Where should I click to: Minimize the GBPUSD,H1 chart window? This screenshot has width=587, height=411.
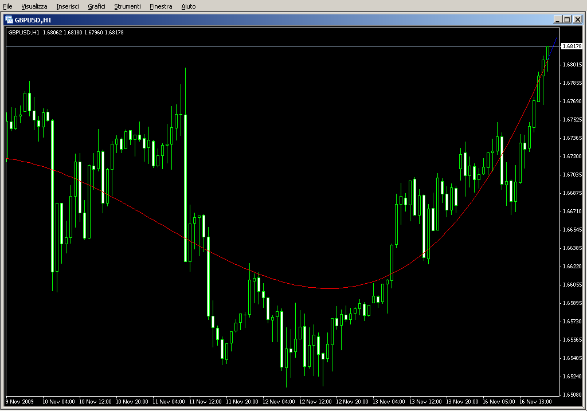point(557,19)
